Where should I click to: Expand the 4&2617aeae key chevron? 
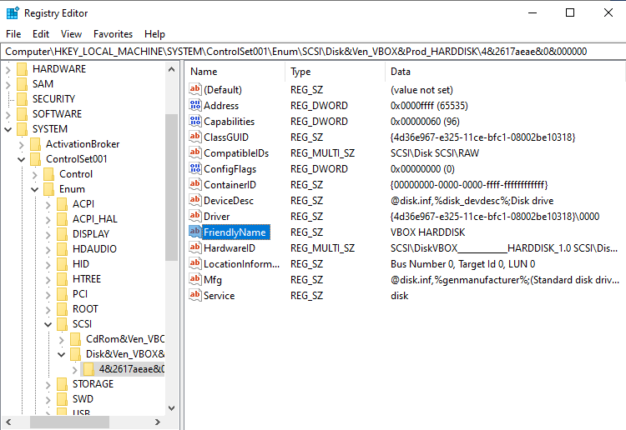coord(74,370)
